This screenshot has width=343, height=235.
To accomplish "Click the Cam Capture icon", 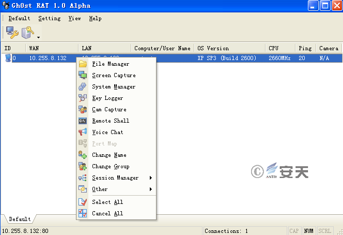I will pyautogui.click(x=83, y=109).
